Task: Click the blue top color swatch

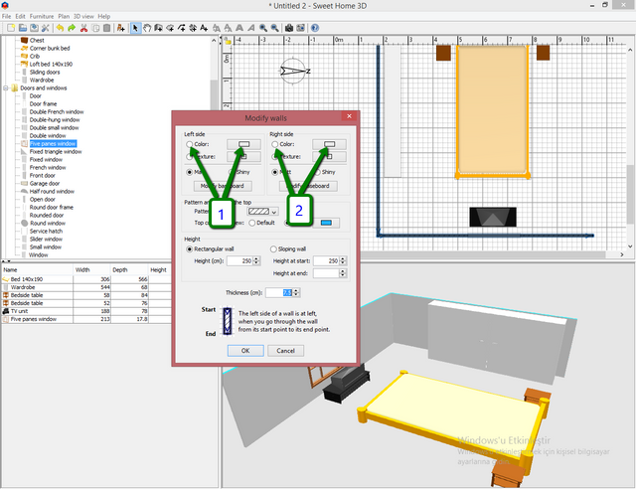Action: point(326,223)
